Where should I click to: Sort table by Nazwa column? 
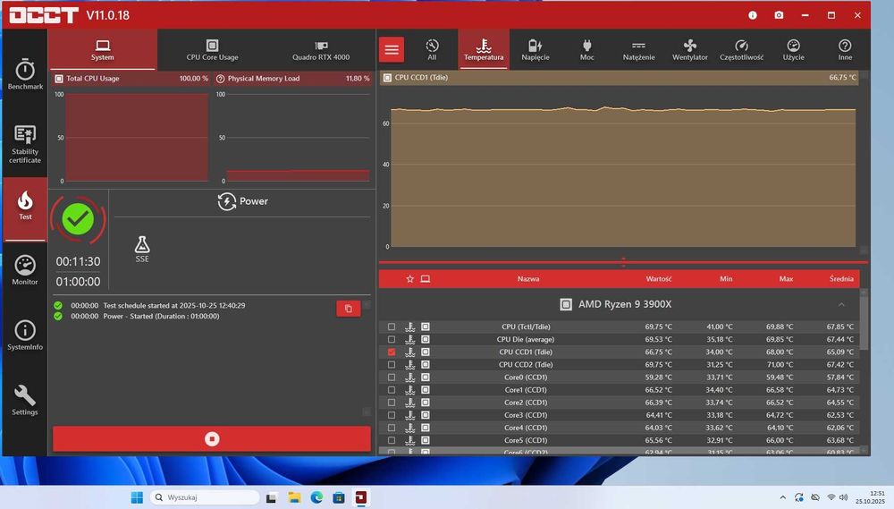[528, 279]
